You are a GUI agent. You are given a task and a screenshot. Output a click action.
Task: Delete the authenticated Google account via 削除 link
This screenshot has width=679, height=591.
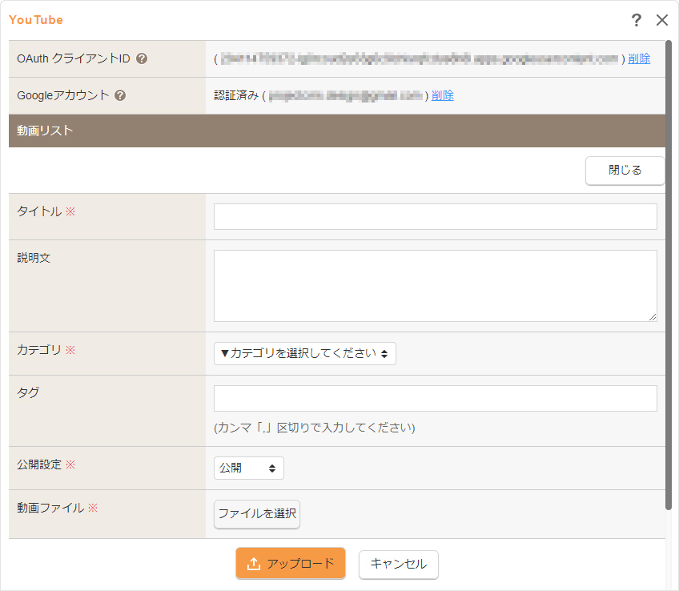point(443,95)
